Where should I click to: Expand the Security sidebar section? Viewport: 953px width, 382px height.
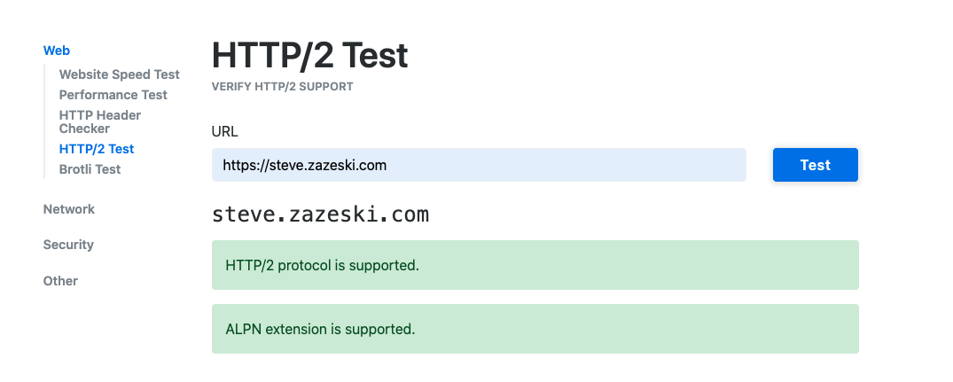[68, 245]
